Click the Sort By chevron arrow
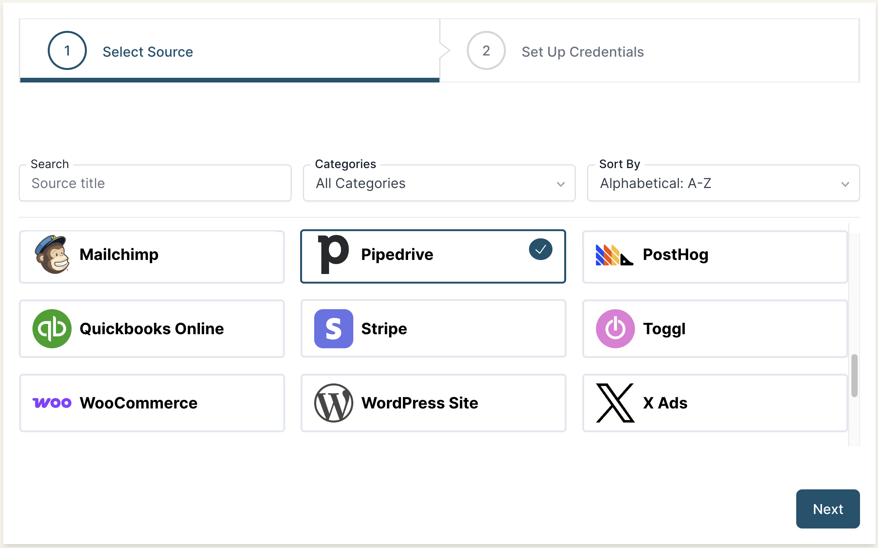The image size is (878, 548). pyautogui.click(x=845, y=184)
